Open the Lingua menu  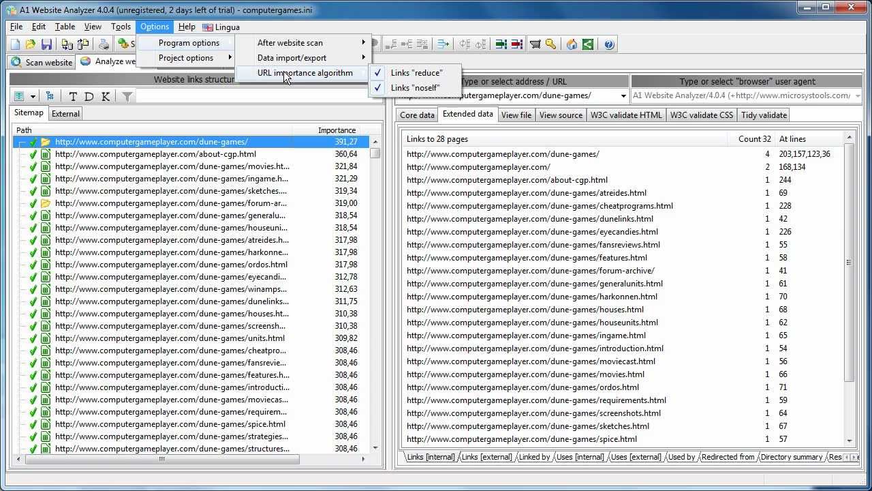tap(221, 27)
